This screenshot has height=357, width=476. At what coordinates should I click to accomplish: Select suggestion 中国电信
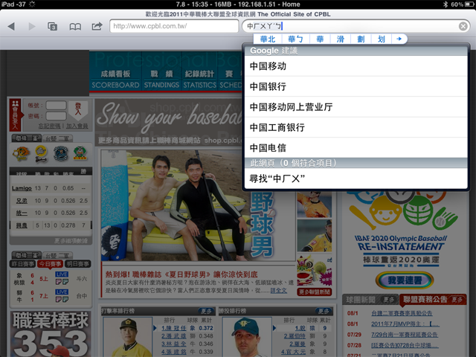tap(356, 148)
